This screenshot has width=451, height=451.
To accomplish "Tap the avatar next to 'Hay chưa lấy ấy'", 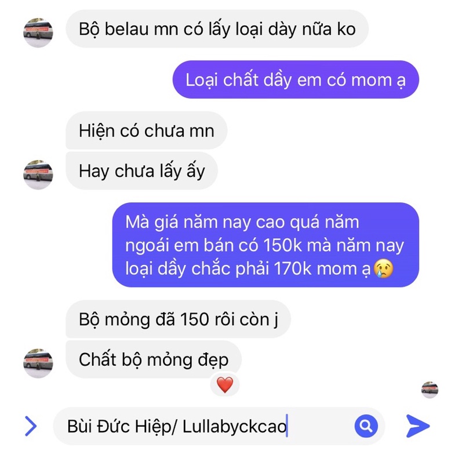I will (38, 174).
